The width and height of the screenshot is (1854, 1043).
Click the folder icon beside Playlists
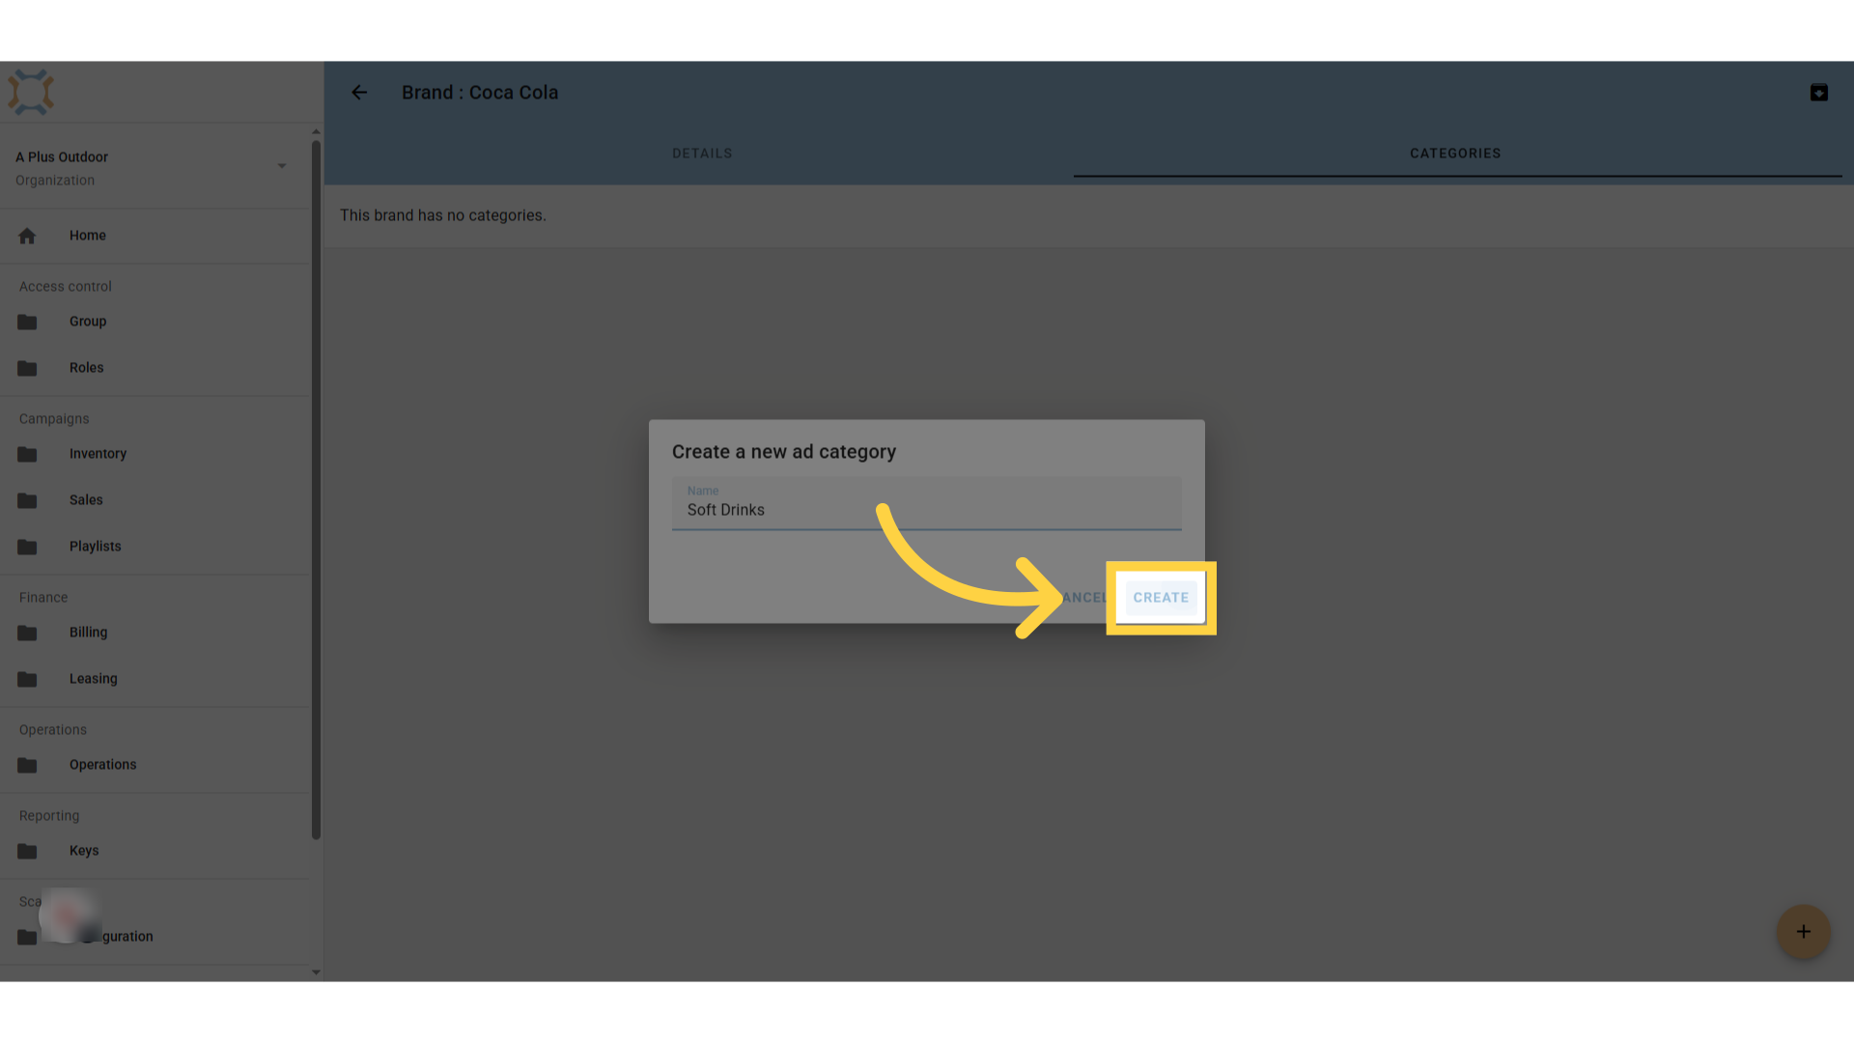[27, 547]
